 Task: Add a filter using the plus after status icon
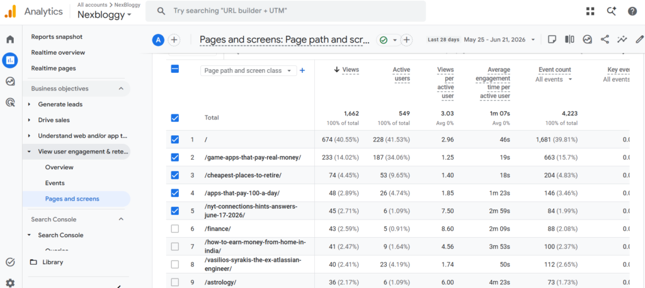point(406,40)
